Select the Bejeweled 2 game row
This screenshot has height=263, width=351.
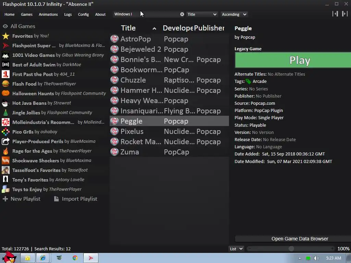[x=169, y=49]
